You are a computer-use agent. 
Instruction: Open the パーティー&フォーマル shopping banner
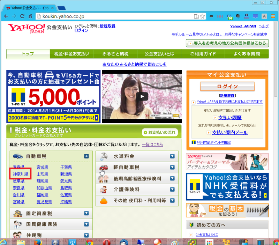[x=227, y=162]
